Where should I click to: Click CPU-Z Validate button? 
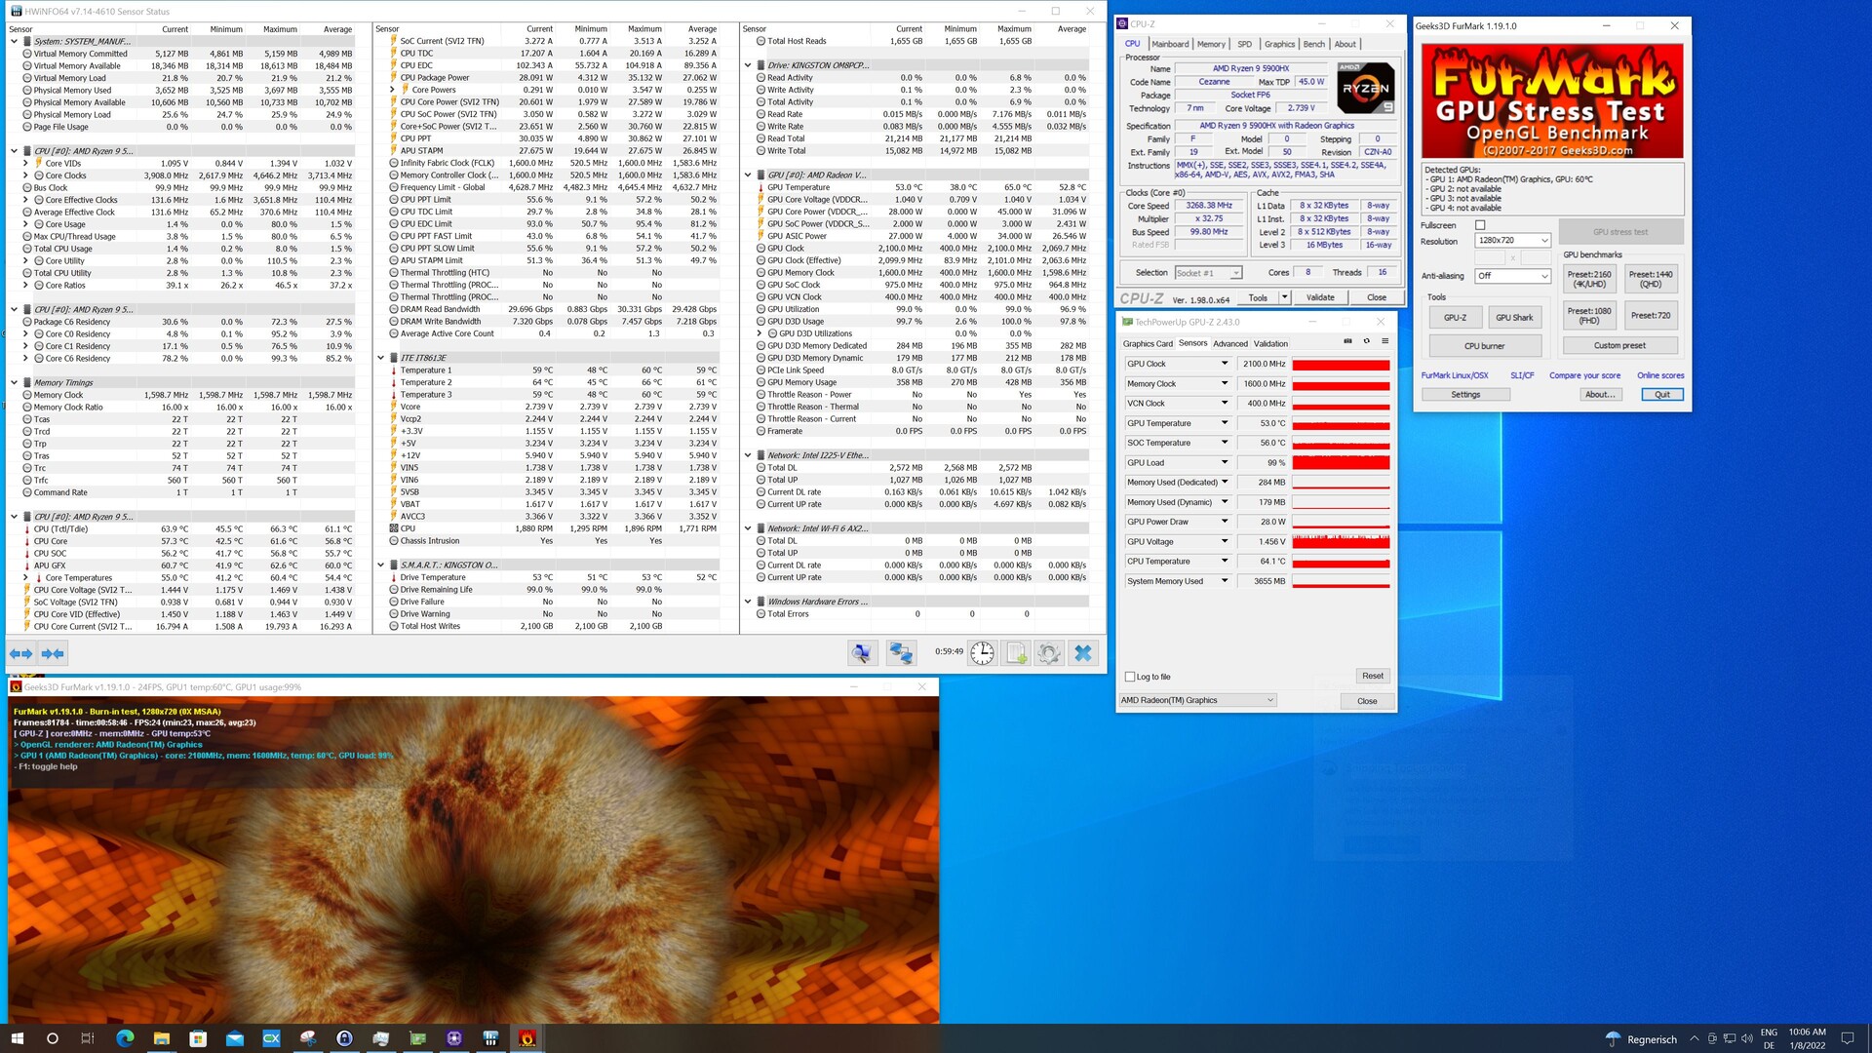coord(1320,297)
